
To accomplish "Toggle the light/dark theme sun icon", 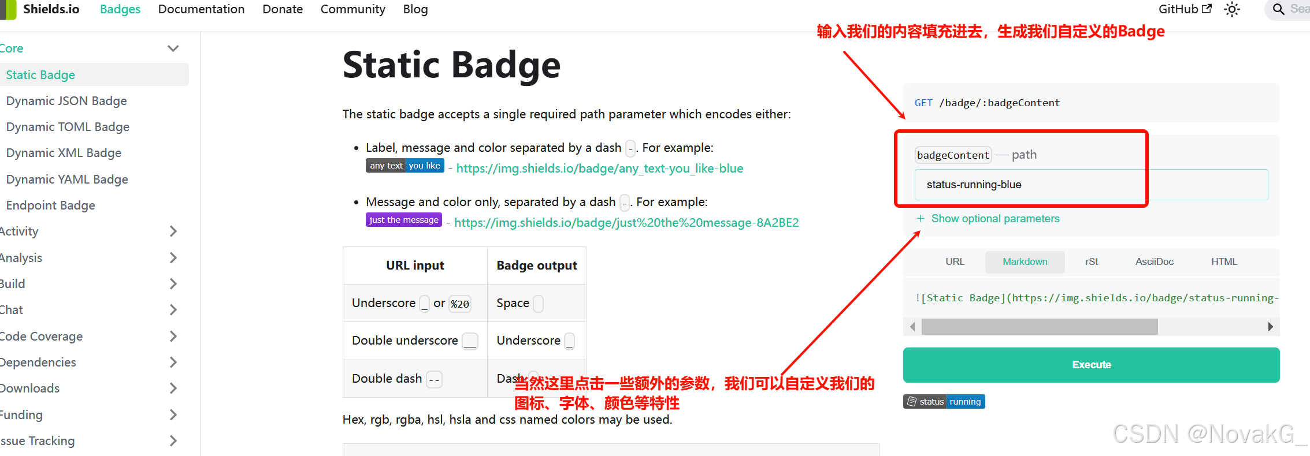I will tap(1232, 9).
